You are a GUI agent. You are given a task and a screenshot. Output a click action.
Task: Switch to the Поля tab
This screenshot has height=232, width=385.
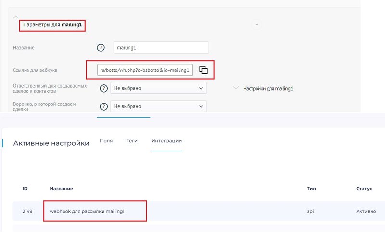tap(106, 141)
